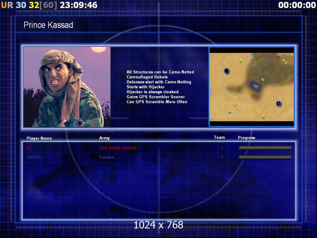Click the 'Starts with Hijacker' line
This screenshot has height=238, width=317.
coord(145,87)
